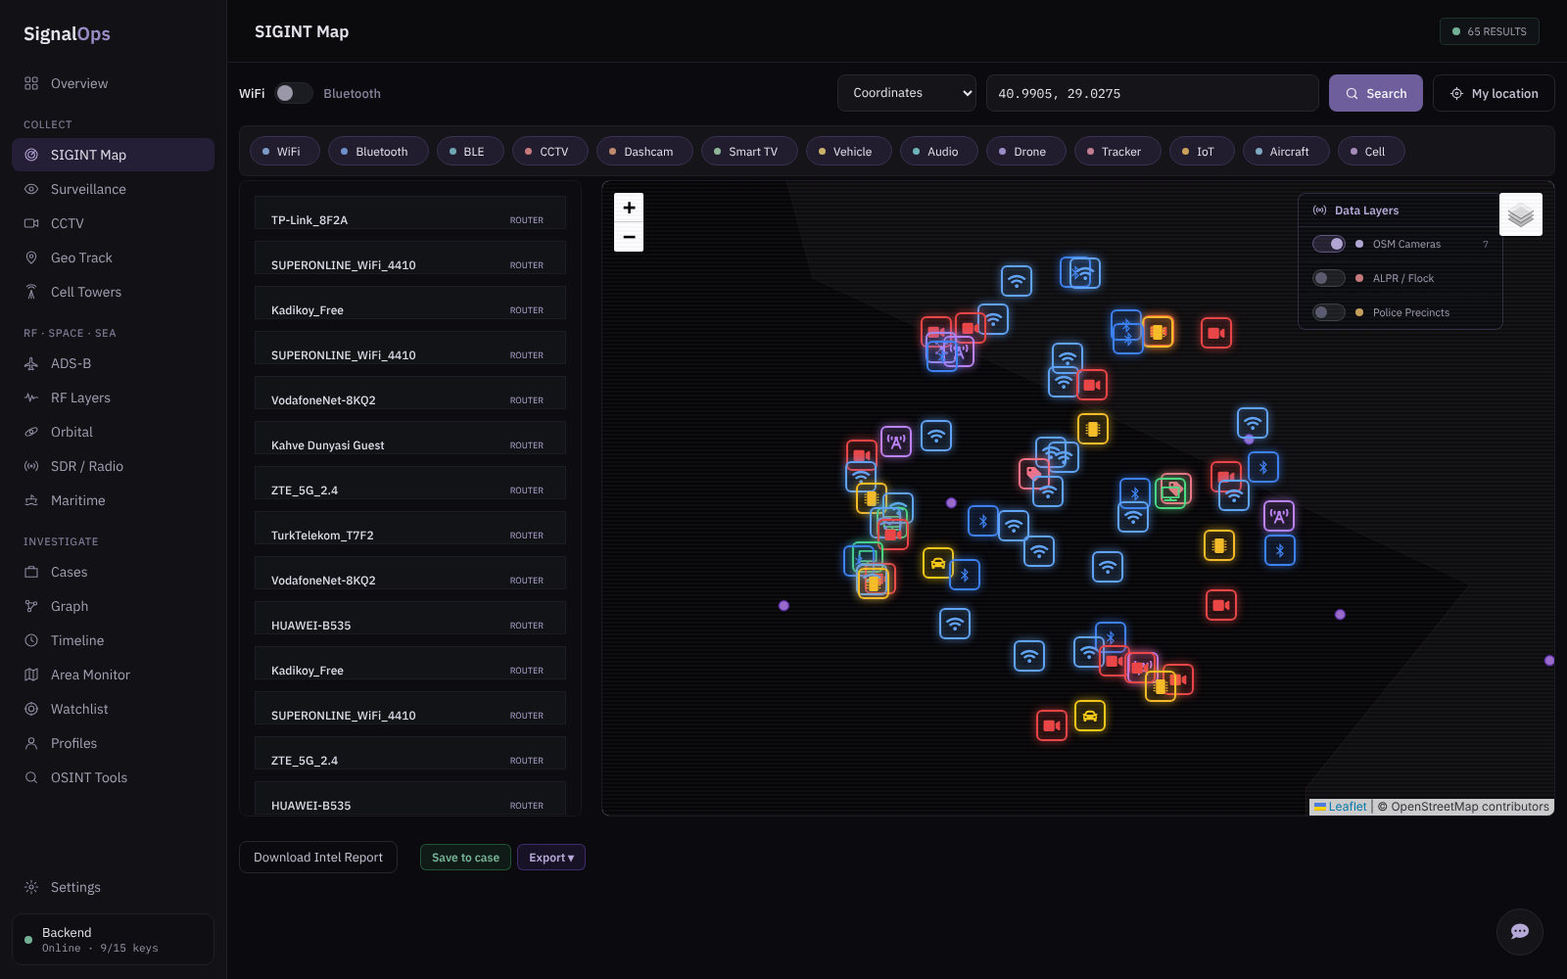The height and width of the screenshot is (979, 1567).
Task: Open the map layers stack control
Action: pyautogui.click(x=1521, y=214)
